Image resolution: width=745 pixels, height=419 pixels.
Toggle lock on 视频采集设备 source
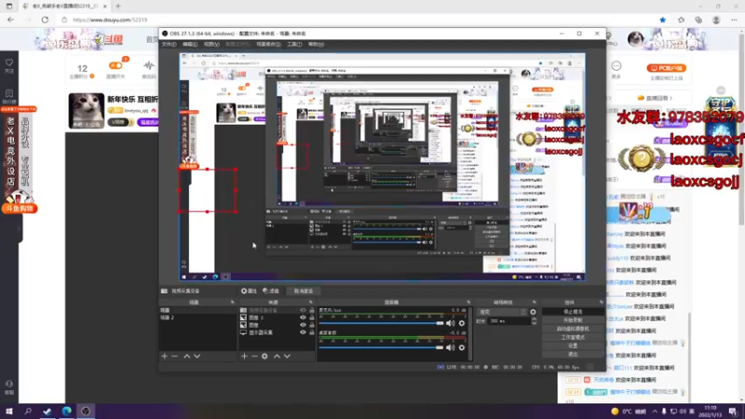(312, 310)
